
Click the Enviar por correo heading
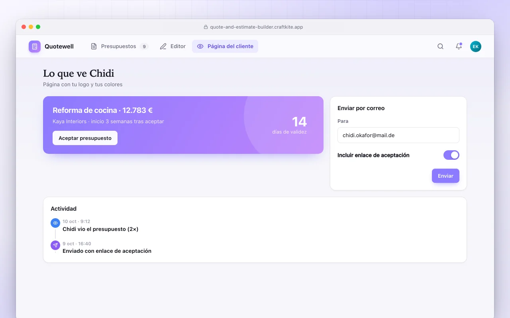click(x=361, y=108)
